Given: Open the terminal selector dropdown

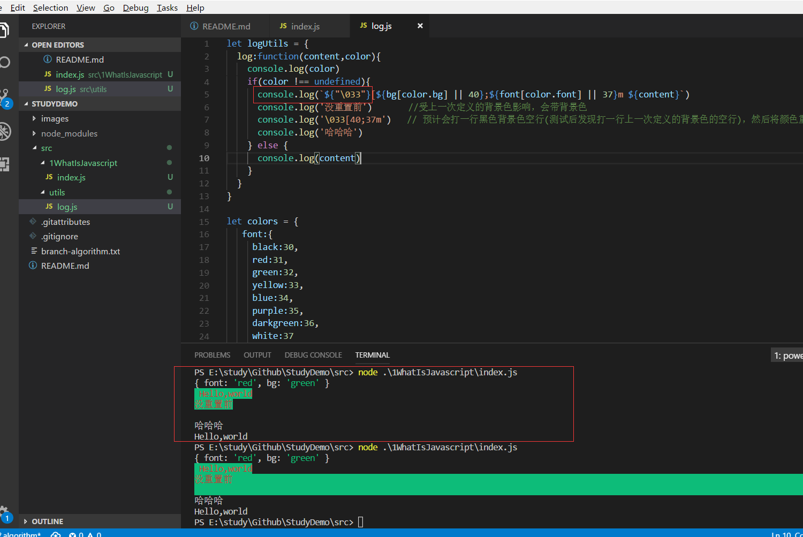Looking at the screenshot, I should [787, 356].
